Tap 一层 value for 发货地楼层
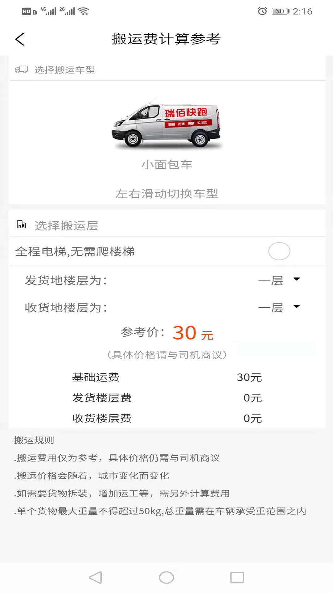 (x=271, y=280)
